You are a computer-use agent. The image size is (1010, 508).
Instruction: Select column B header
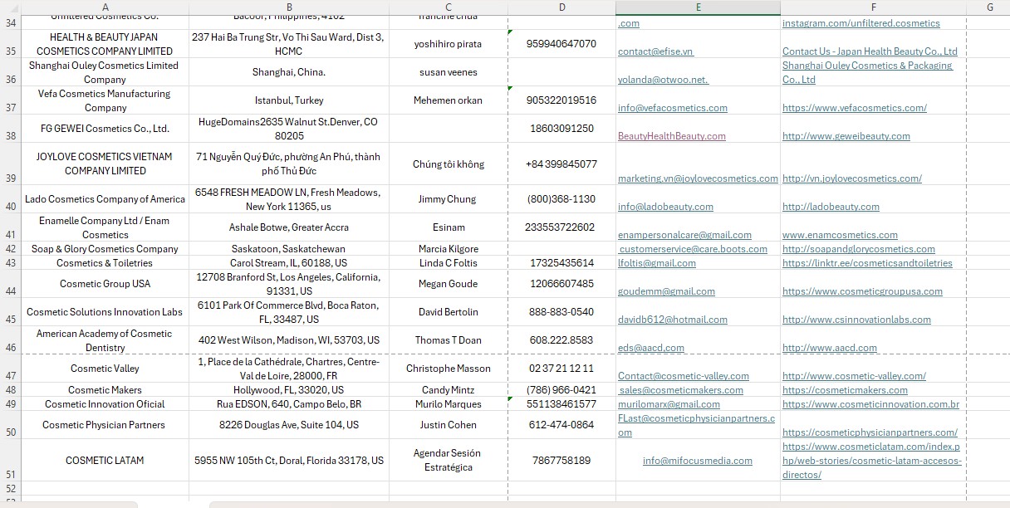point(289,7)
